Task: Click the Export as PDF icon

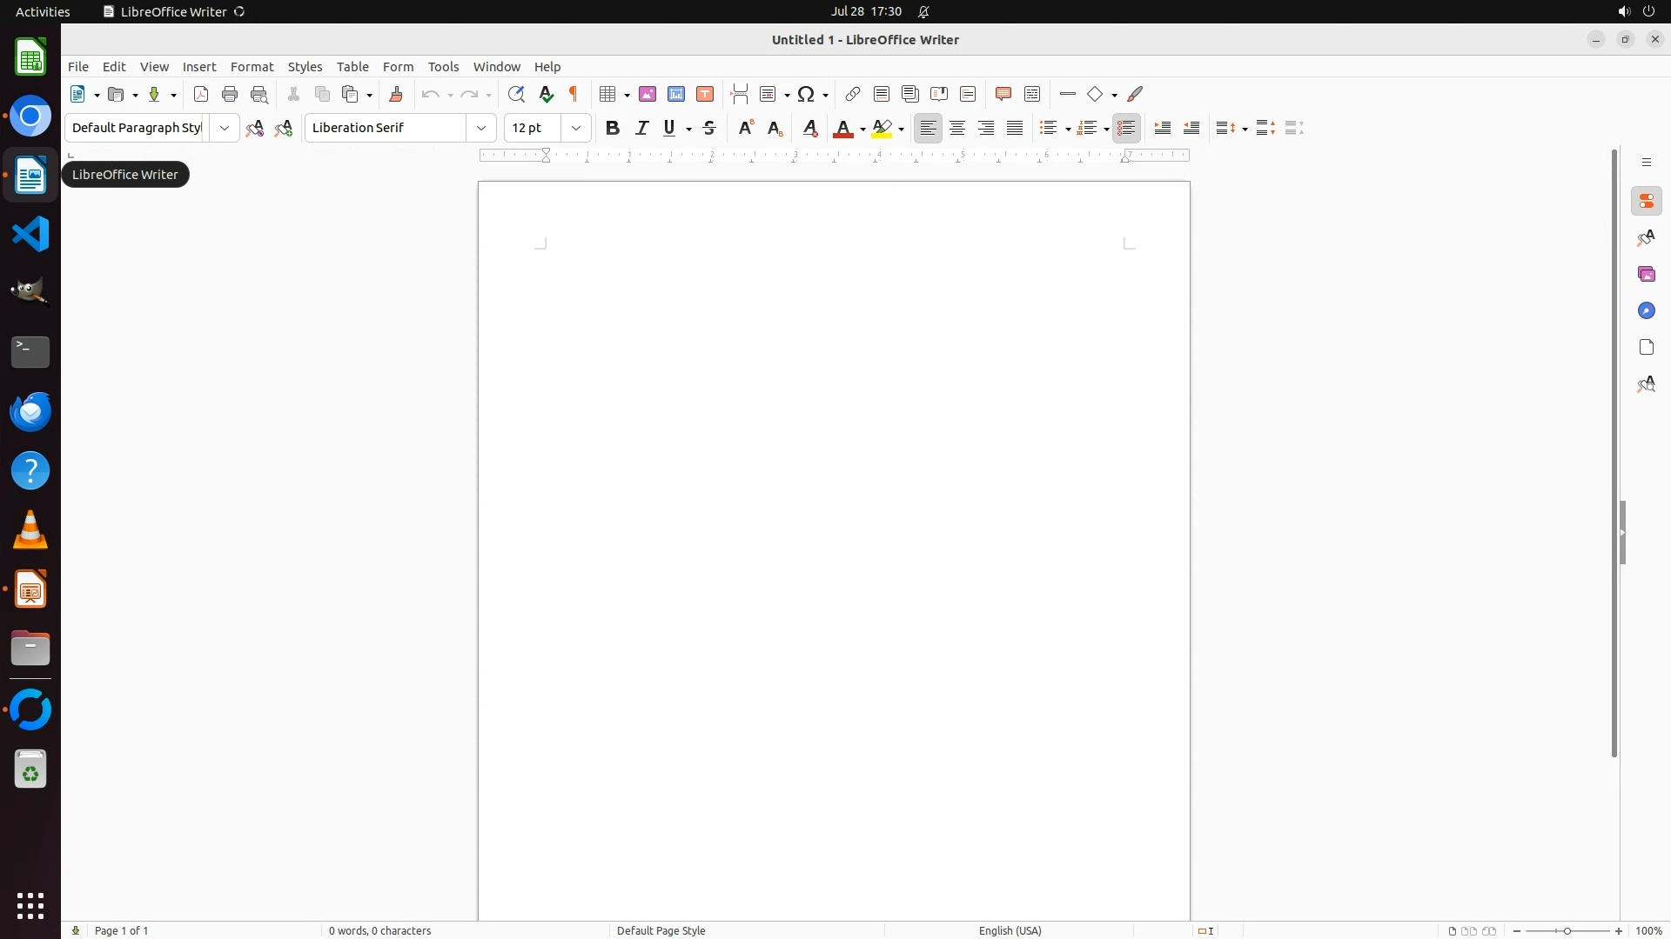Action: 201,95
